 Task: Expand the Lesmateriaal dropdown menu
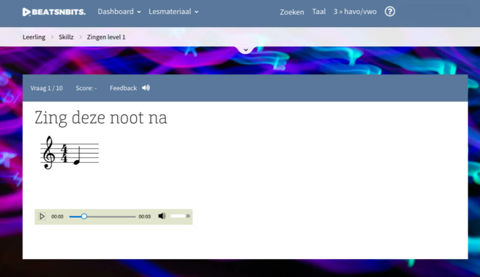click(173, 12)
